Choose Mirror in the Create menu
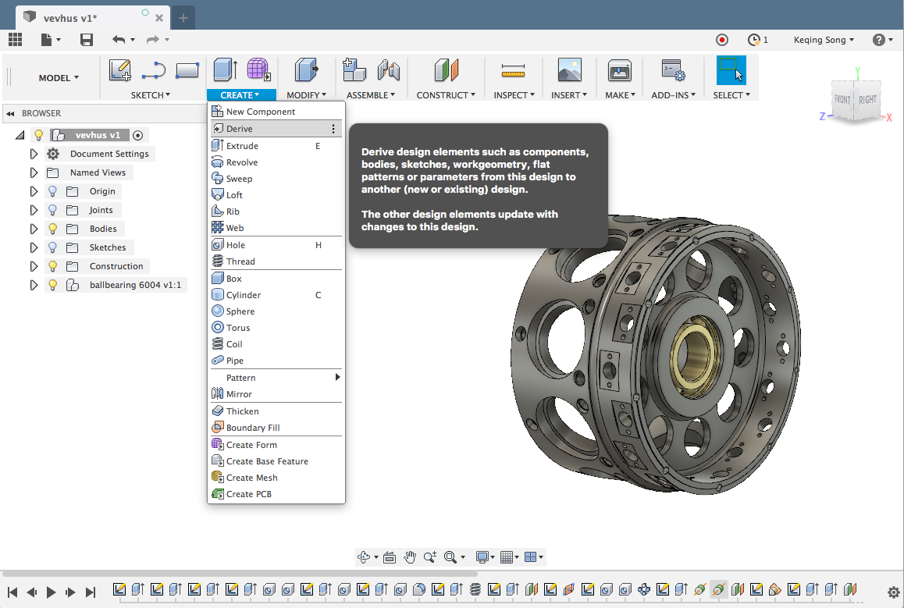Viewport: 904px width, 608px height. (239, 394)
